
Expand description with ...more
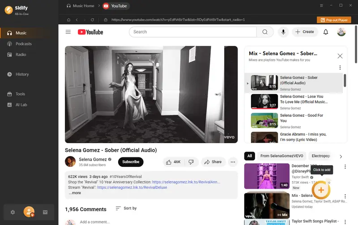click(74, 193)
